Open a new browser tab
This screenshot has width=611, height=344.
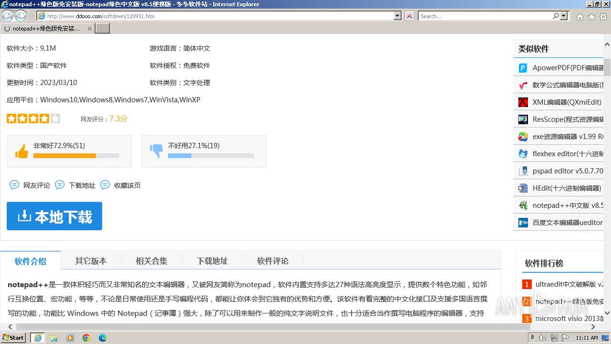(x=103, y=29)
